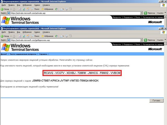Click Путеводитель по серверу in front window header

[153, 45]
